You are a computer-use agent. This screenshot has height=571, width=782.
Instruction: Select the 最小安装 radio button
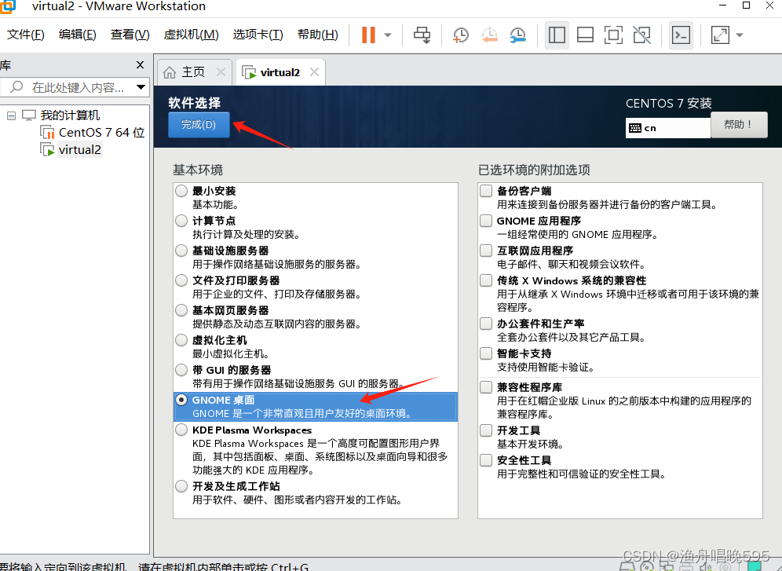click(x=181, y=191)
